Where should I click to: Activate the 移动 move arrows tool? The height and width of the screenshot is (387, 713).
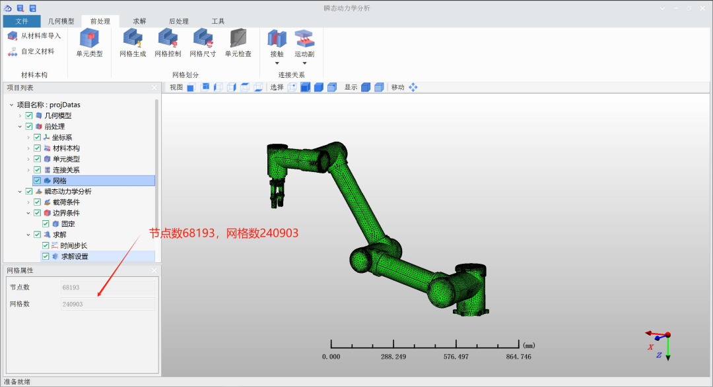coord(413,87)
